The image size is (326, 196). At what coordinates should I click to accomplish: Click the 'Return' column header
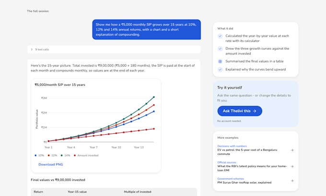click(x=38, y=192)
